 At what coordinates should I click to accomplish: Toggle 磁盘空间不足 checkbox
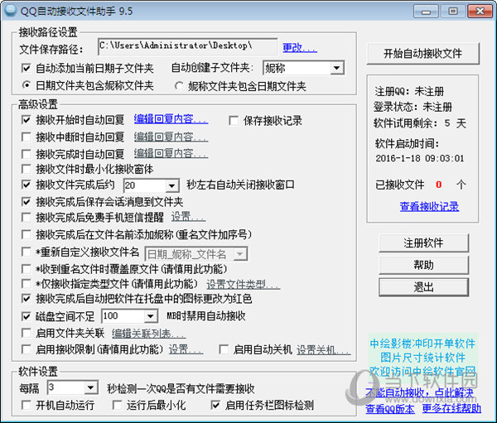coord(26,316)
